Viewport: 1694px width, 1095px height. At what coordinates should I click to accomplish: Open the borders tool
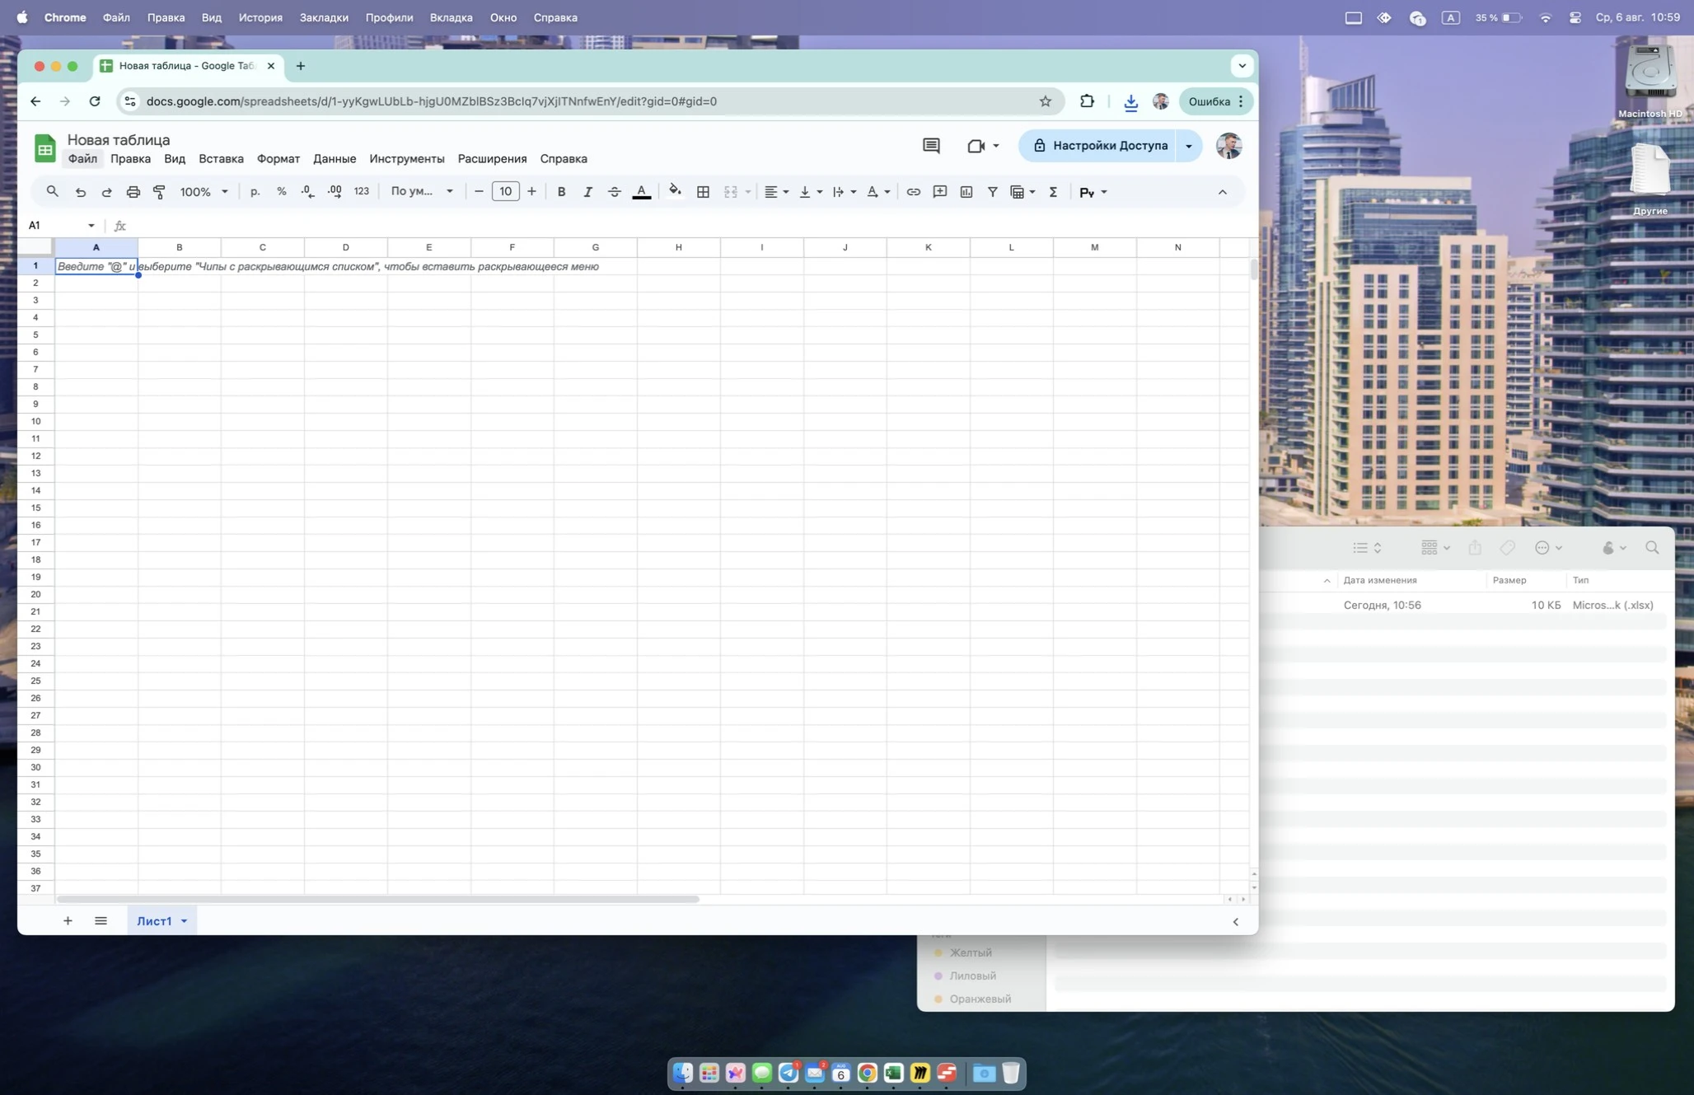pyautogui.click(x=703, y=191)
